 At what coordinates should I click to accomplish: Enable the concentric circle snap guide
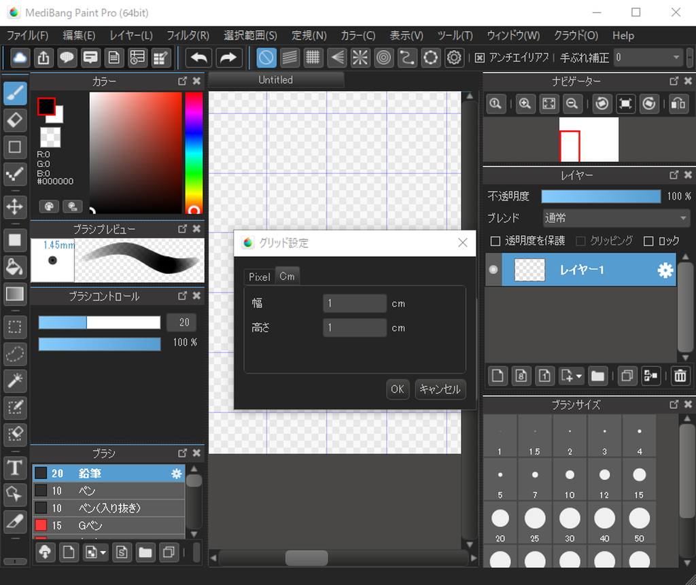coord(384,58)
